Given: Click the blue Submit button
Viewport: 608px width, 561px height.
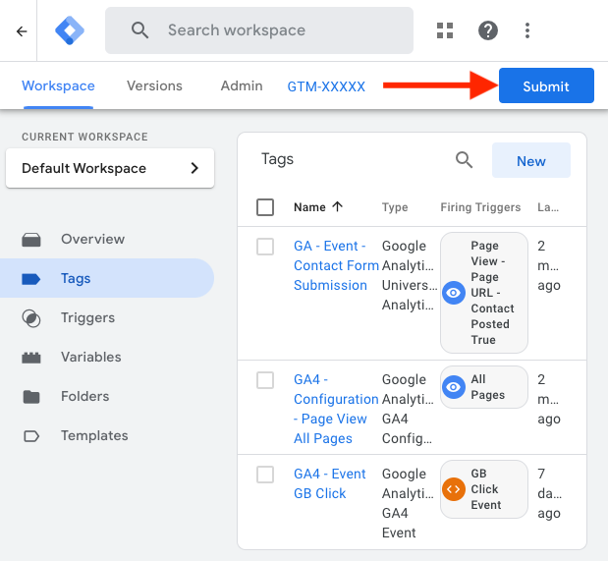Looking at the screenshot, I should 546,85.
